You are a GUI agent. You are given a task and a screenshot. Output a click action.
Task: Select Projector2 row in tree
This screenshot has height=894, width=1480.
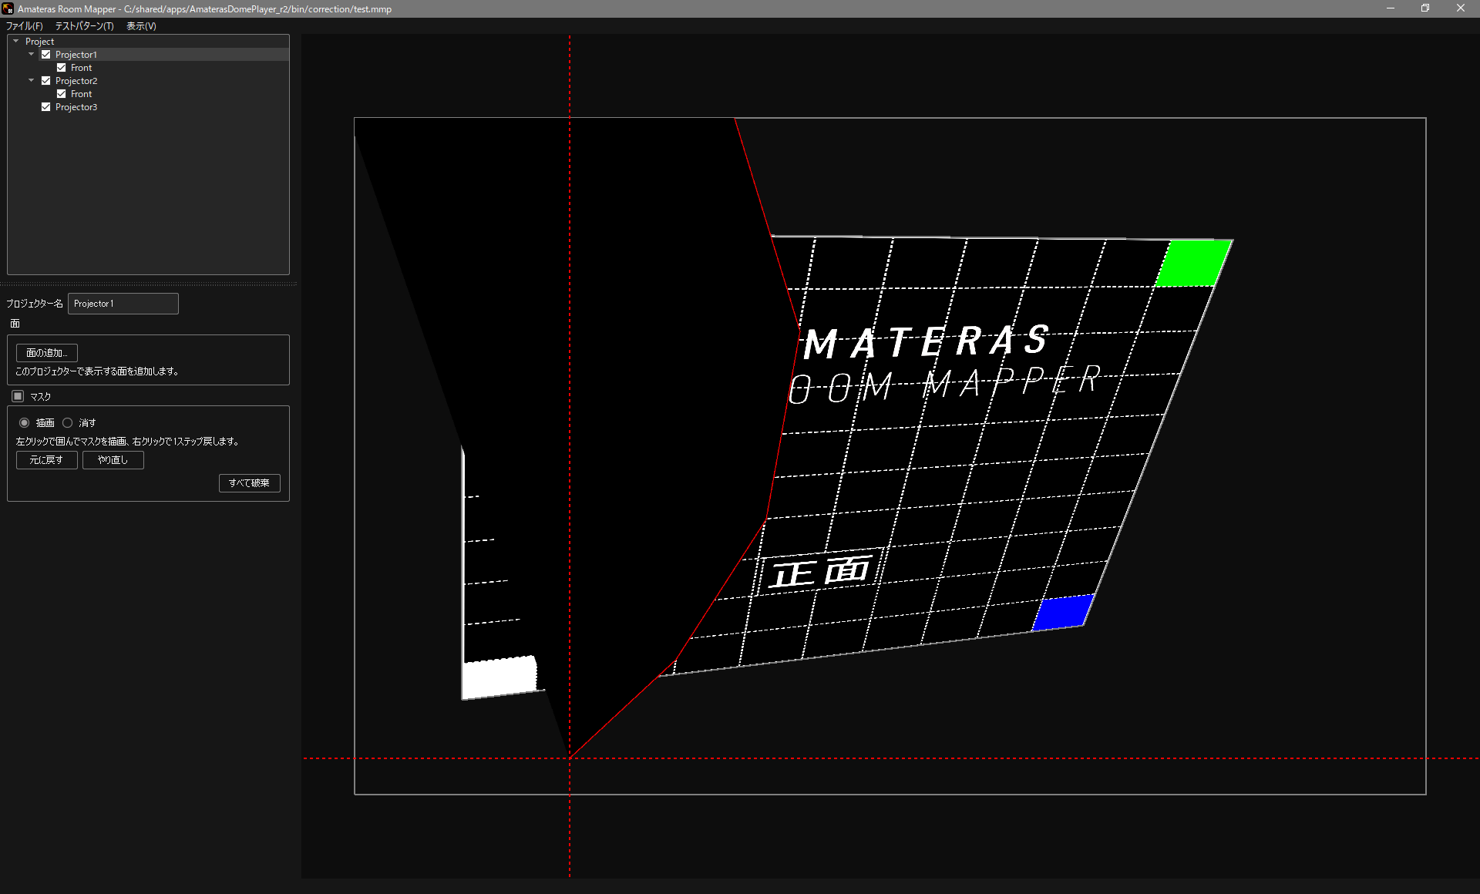148,81
